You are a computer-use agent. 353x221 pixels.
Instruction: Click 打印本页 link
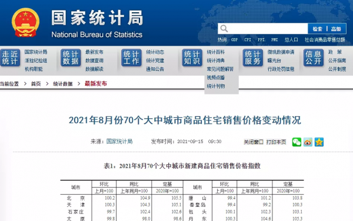click(x=276, y=142)
